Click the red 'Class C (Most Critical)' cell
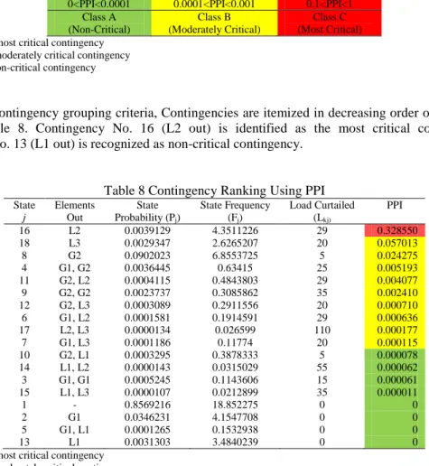 (x=330, y=23)
